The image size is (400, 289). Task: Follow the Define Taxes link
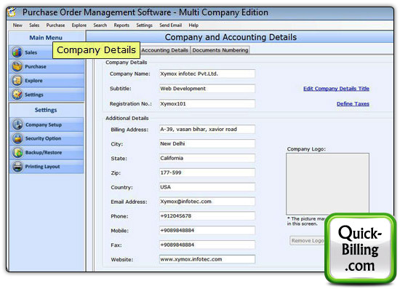pos(353,103)
